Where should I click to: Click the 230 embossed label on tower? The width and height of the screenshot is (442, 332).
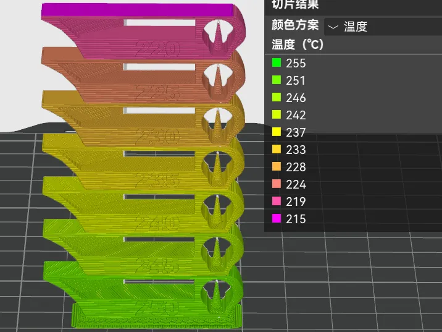[x=157, y=137]
